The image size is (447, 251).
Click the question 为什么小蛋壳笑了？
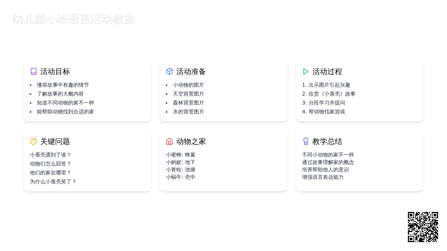coord(53,181)
